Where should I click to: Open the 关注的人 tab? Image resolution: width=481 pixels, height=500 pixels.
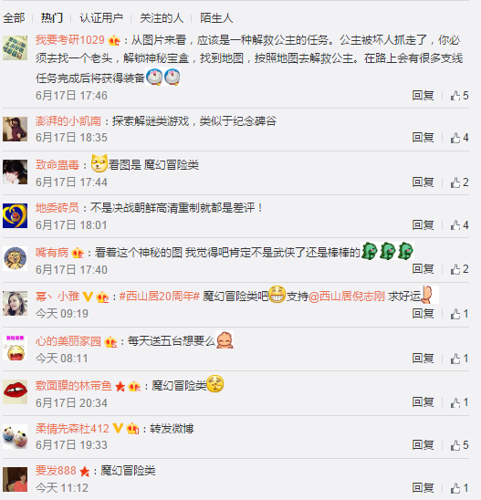162,18
